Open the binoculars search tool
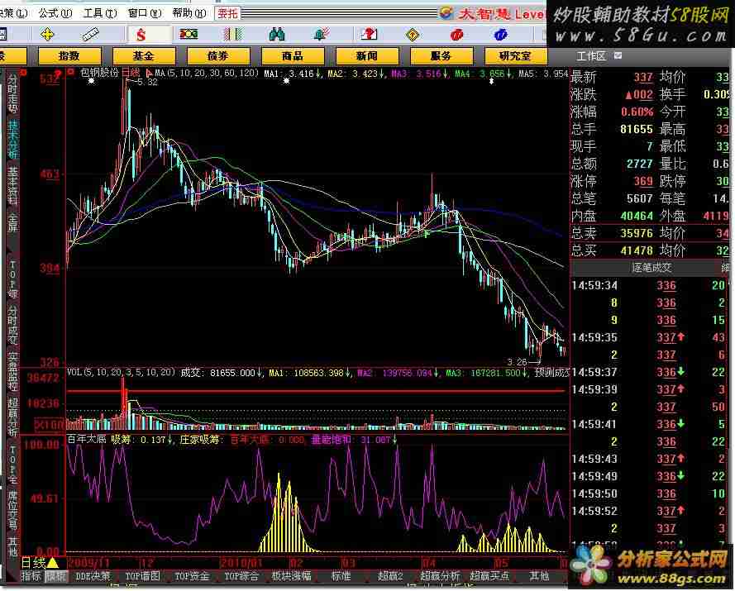 [277, 34]
